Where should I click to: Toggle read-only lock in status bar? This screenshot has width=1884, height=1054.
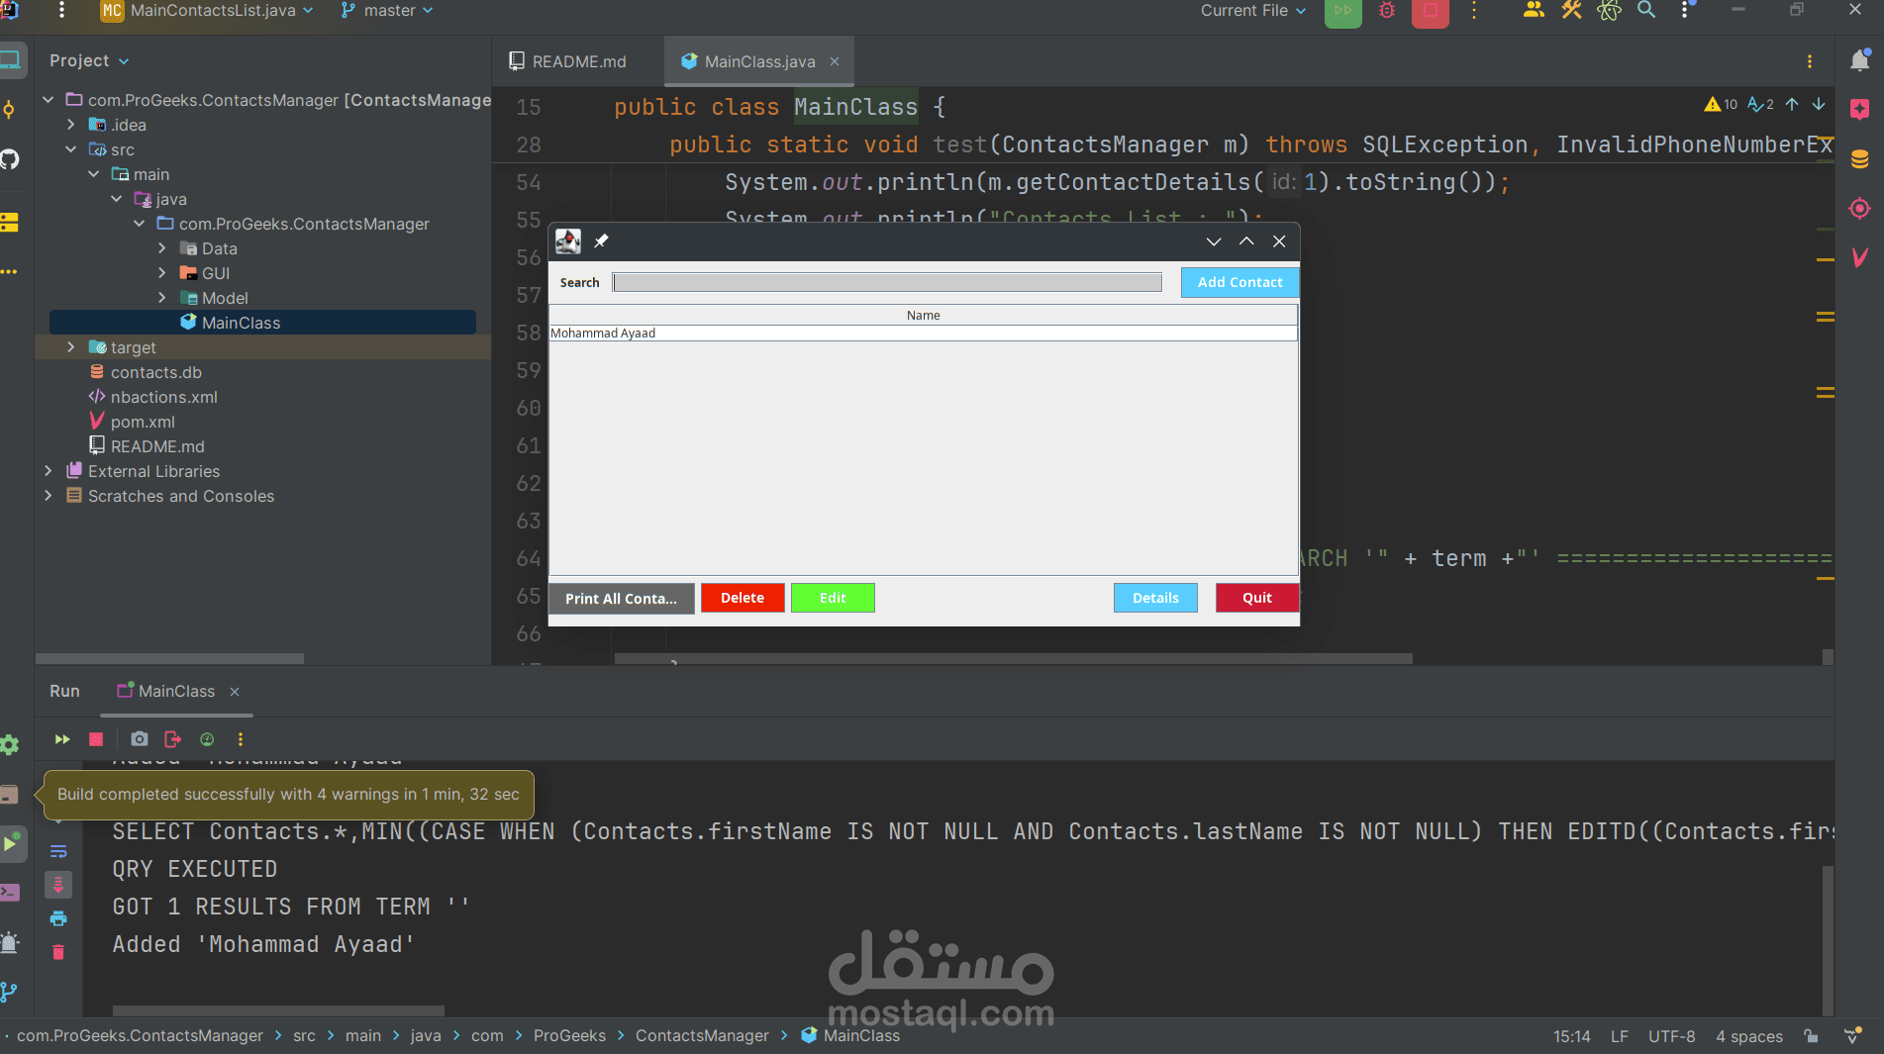(x=1811, y=1036)
